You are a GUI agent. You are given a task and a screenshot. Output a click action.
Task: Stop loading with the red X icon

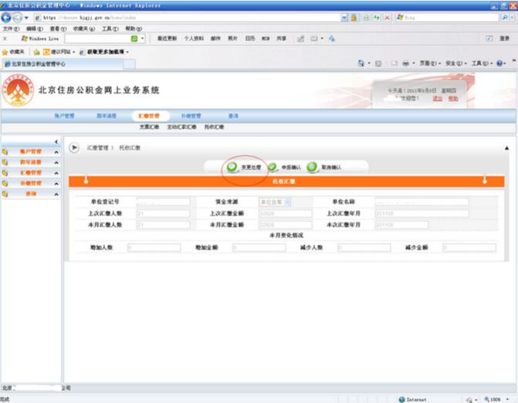point(388,18)
